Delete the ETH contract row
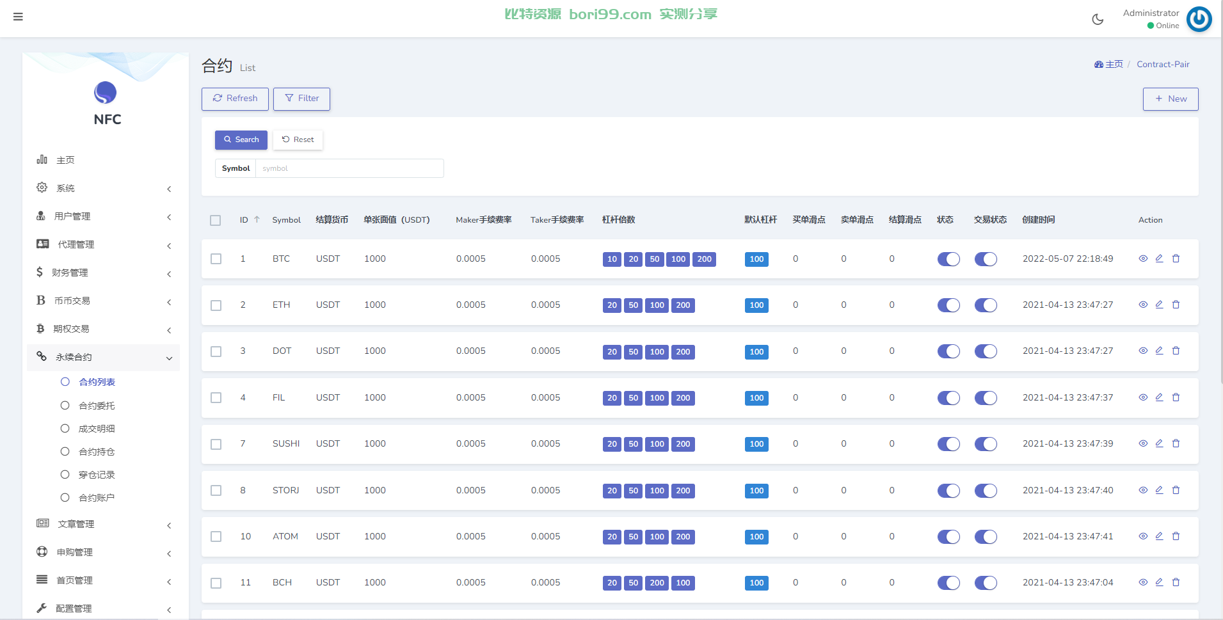 click(x=1176, y=305)
